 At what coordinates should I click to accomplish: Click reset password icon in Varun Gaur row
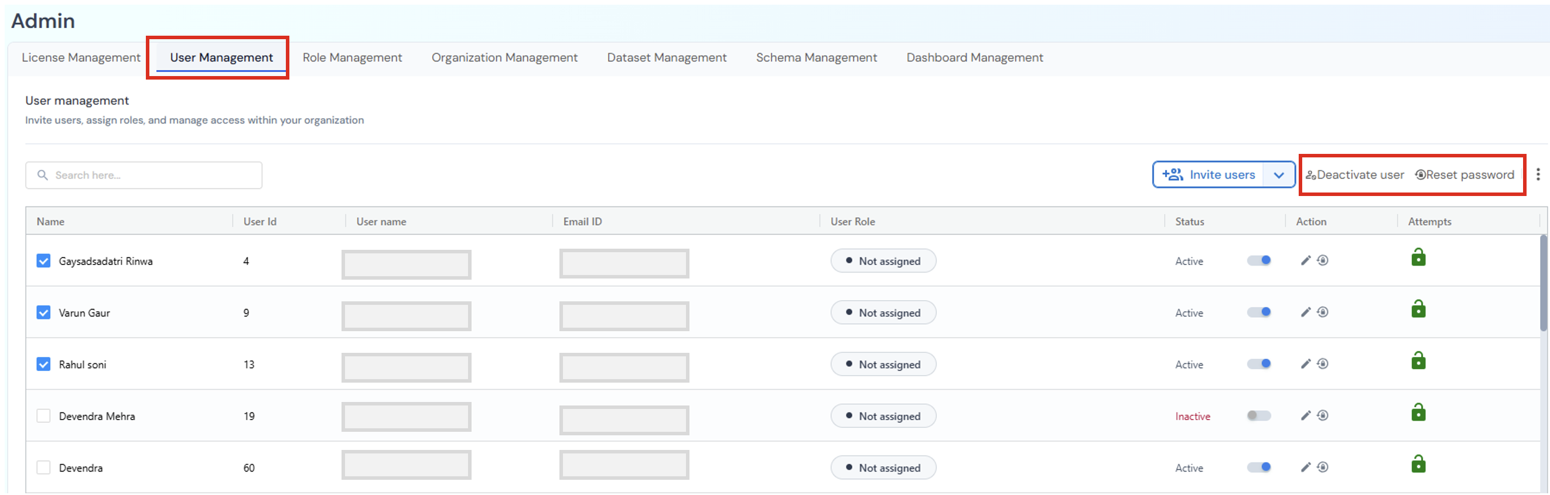tap(1323, 312)
